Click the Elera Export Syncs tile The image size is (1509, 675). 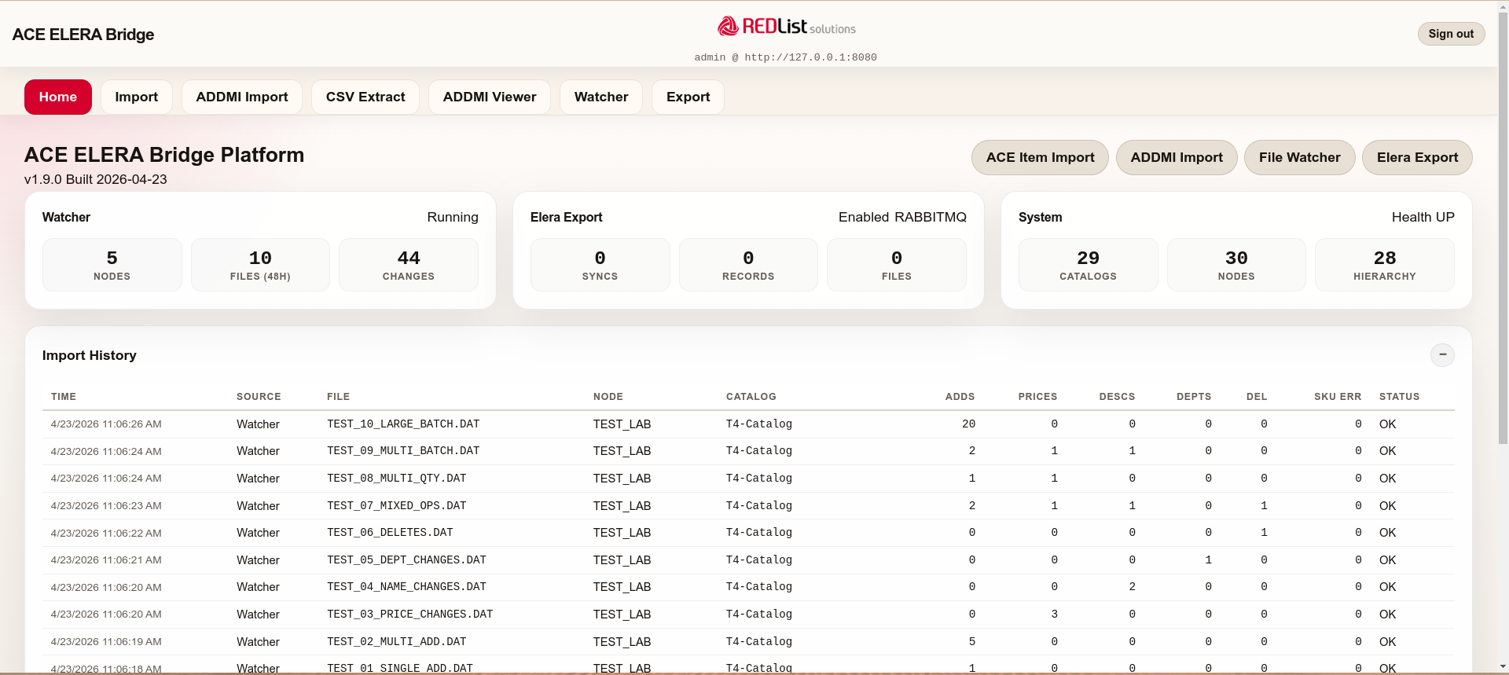click(x=600, y=265)
